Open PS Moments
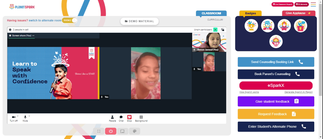The image size is (323, 139). point(302,4)
